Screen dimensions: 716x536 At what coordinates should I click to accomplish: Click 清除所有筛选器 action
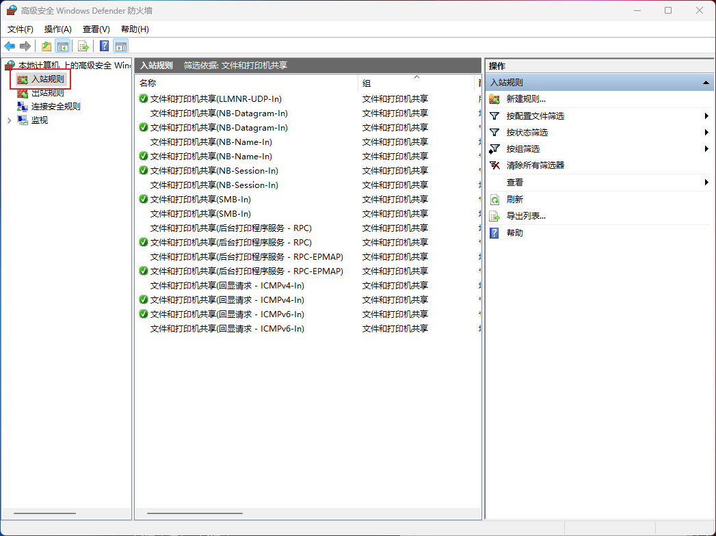[535, 165]
